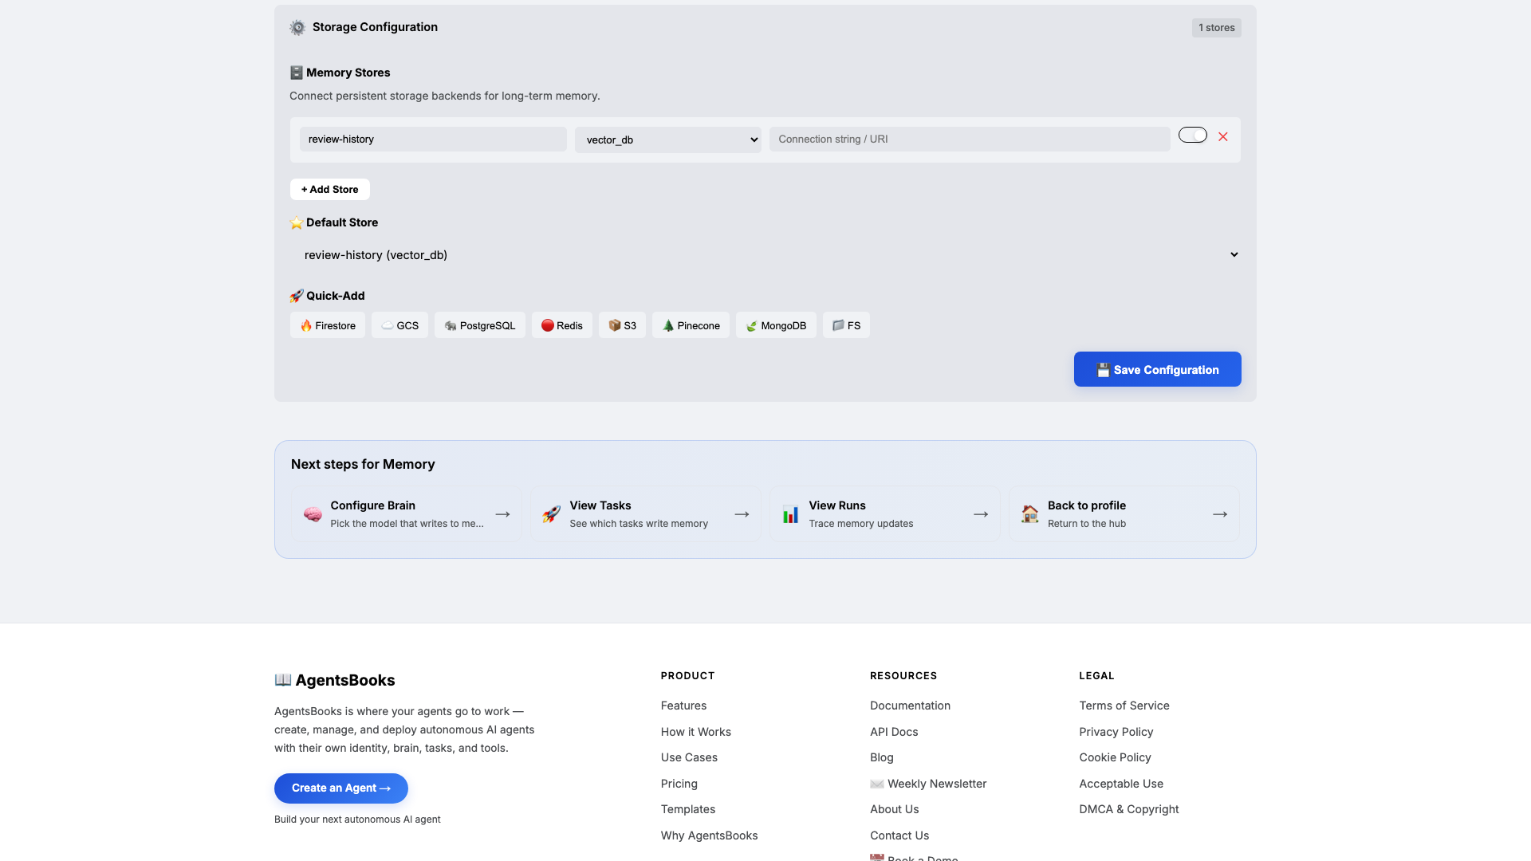Image resolution: width=1531 pixels, height=861 pixels.
Task: Open the Blog footer link
Action: 882,757
